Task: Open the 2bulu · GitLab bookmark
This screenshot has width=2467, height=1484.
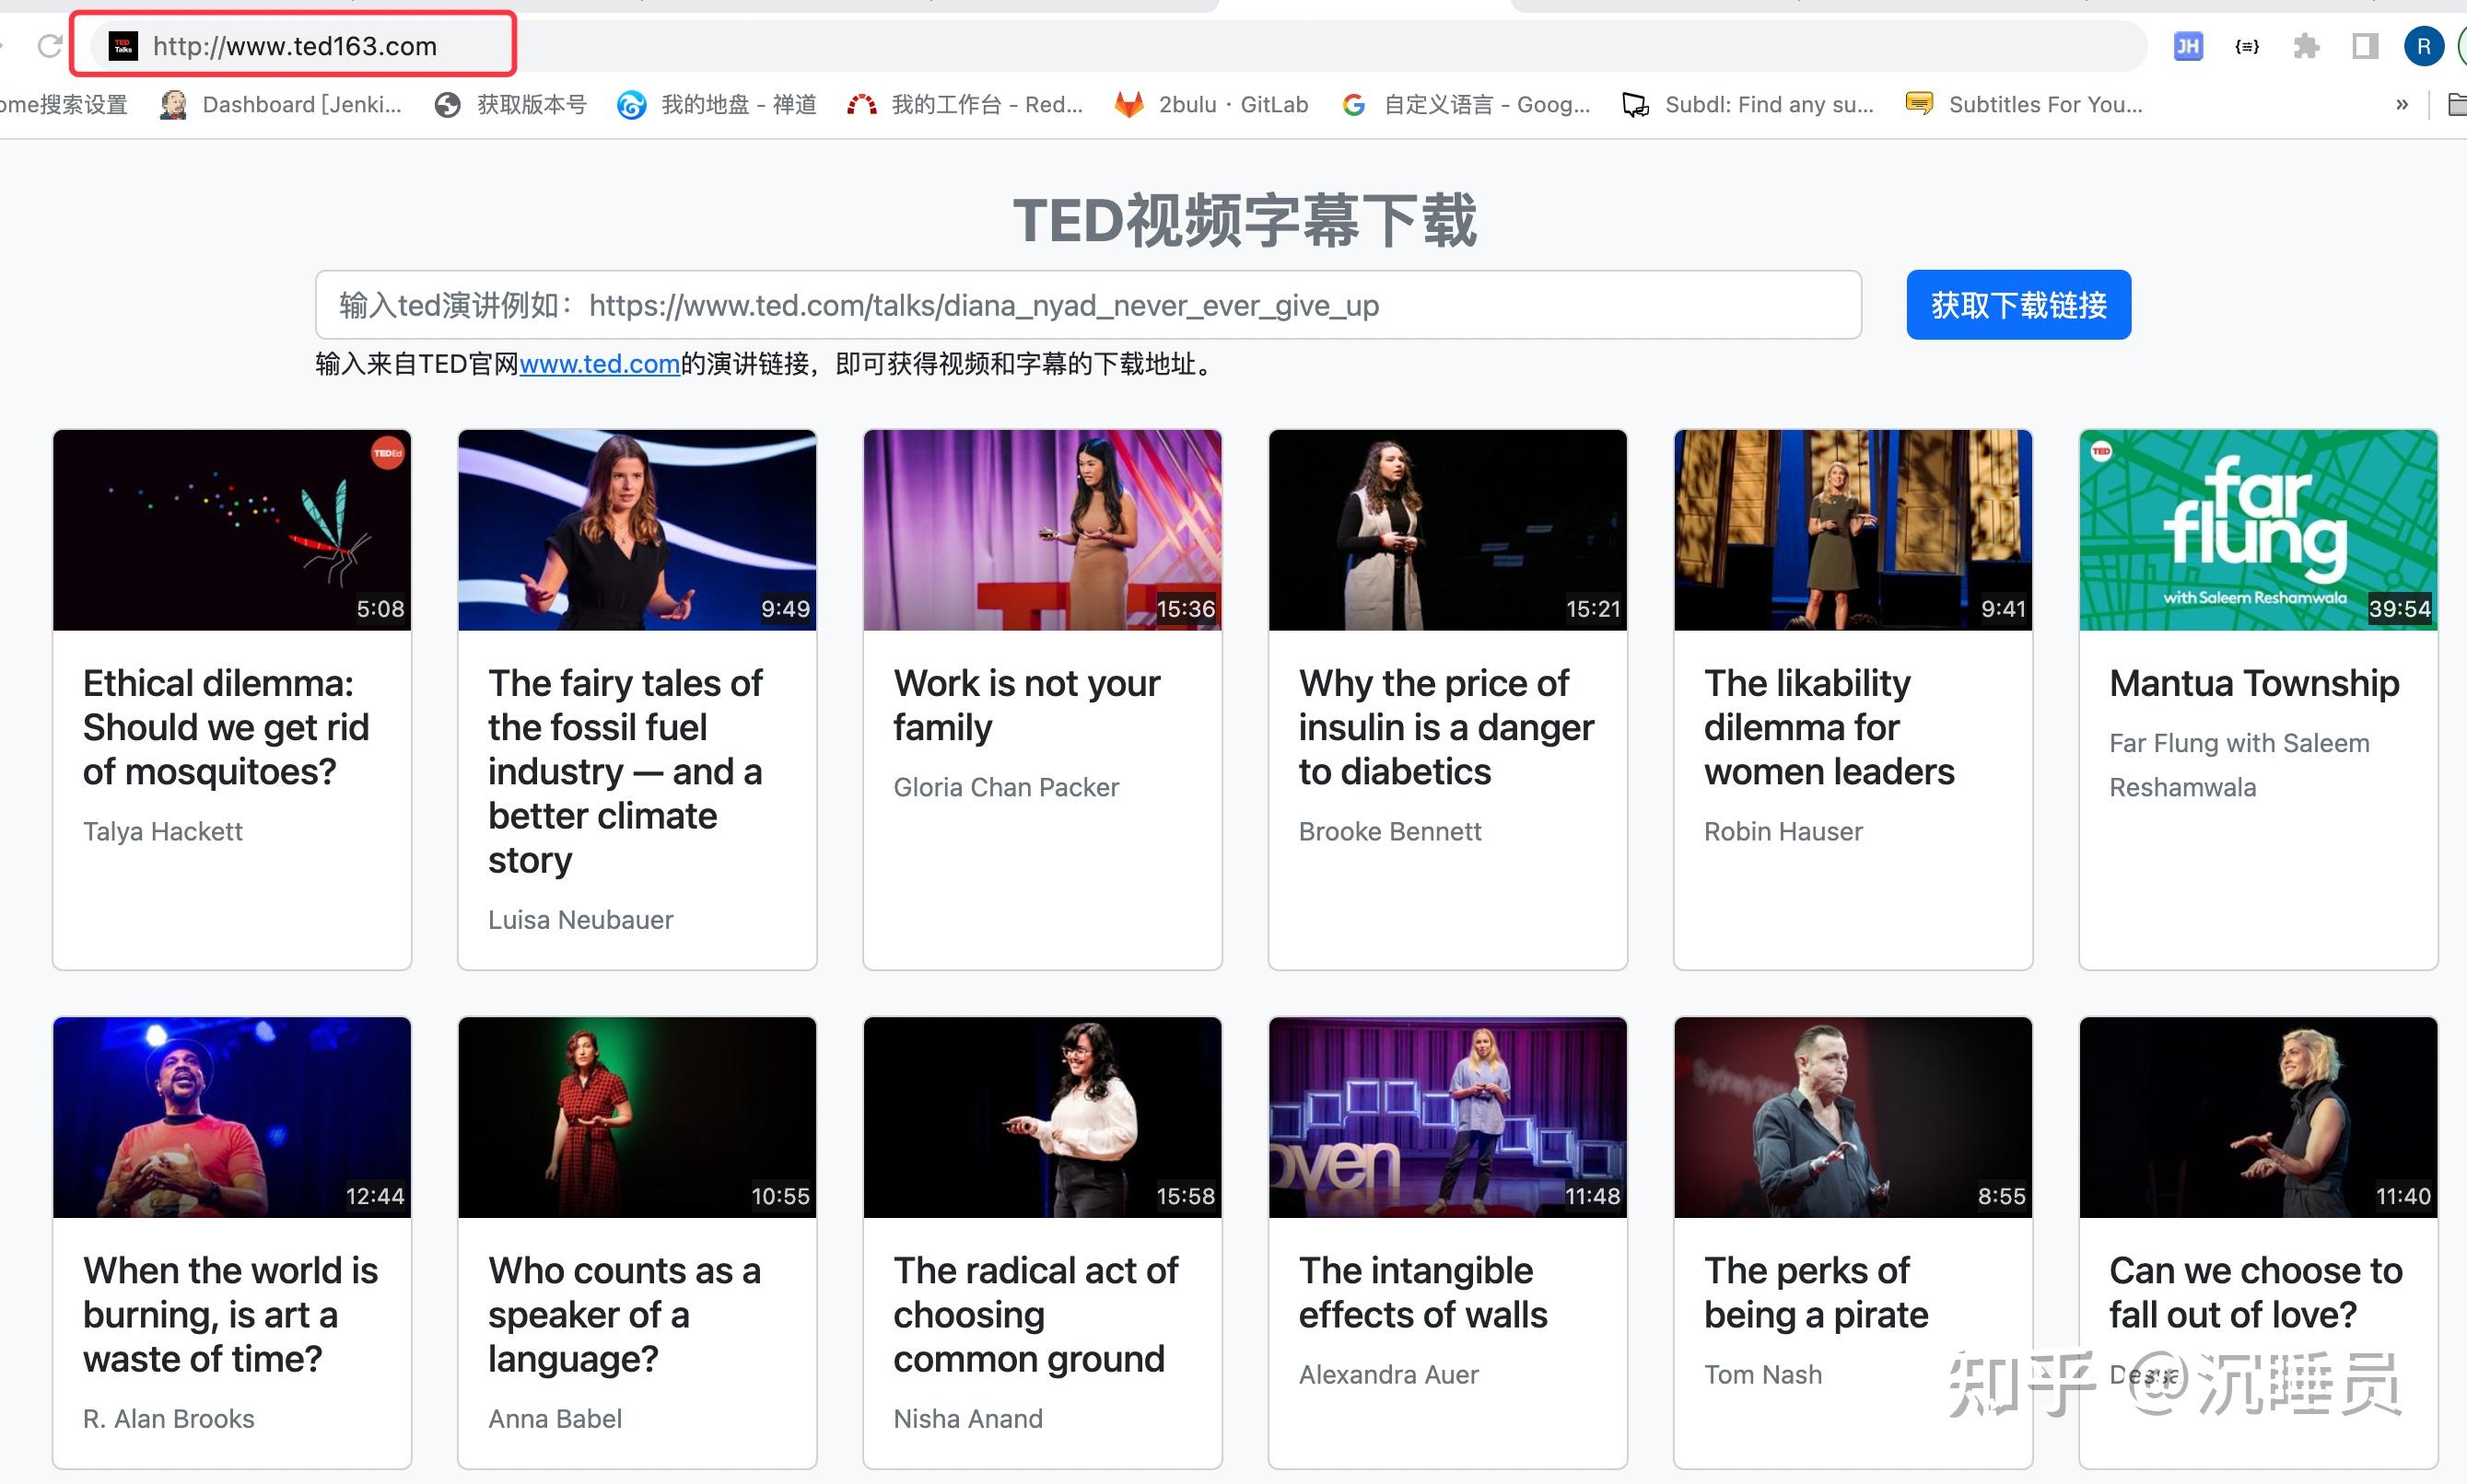Action: click(x=1211, y=104)
